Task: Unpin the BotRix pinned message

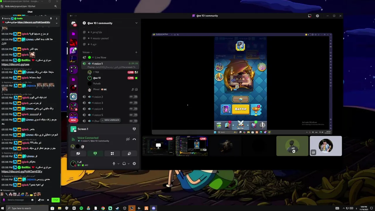Action: [51, 18]
